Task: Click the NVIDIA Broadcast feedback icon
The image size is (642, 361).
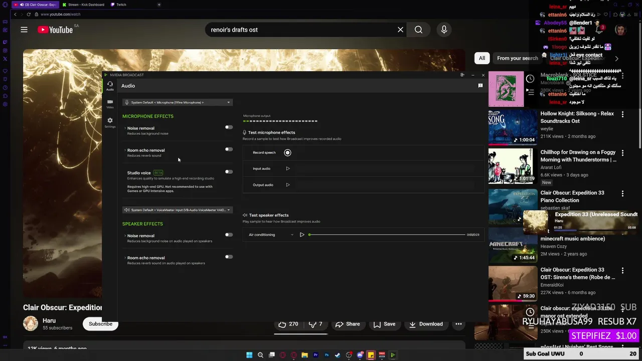Action: tap(480, 86)
